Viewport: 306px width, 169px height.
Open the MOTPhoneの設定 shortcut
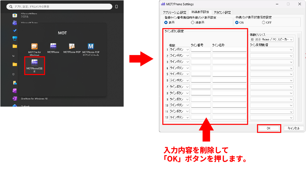pyautogui.click(x=35, y=65)
